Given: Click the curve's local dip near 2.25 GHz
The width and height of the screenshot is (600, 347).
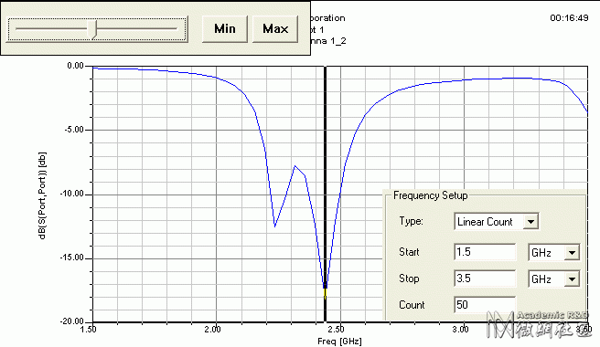Looking at the screenshot, I should pyautogui.click(x=274, y=226).
